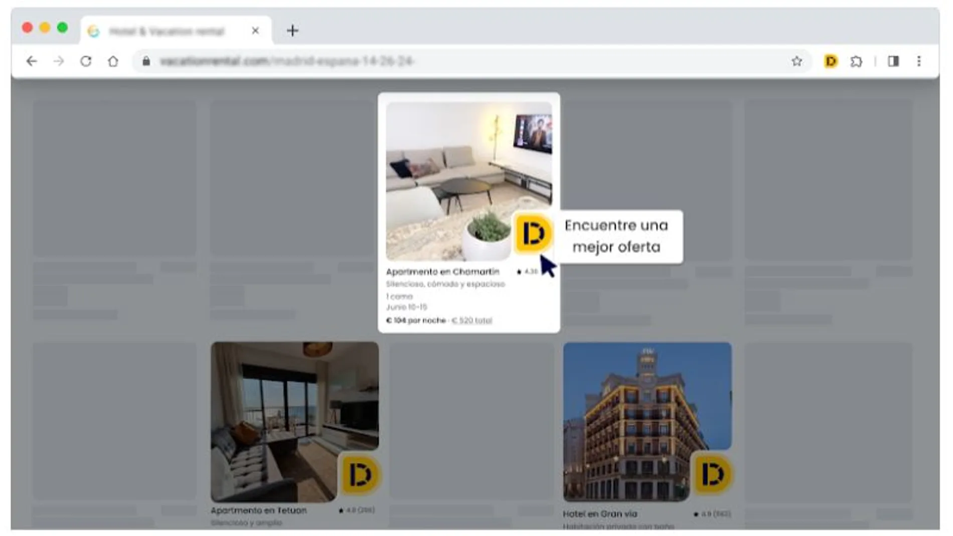The height and width of the screenshot is (536, 953).
Task: Click the macOS yellow minimize window button
Action: point(45,28)
